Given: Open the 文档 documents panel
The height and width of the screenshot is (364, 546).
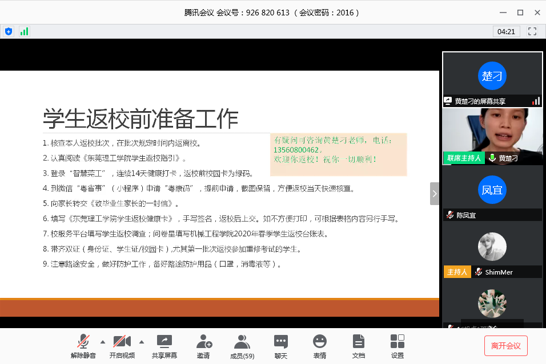Looking at the screenshot, I should click(x=358, y=346).
